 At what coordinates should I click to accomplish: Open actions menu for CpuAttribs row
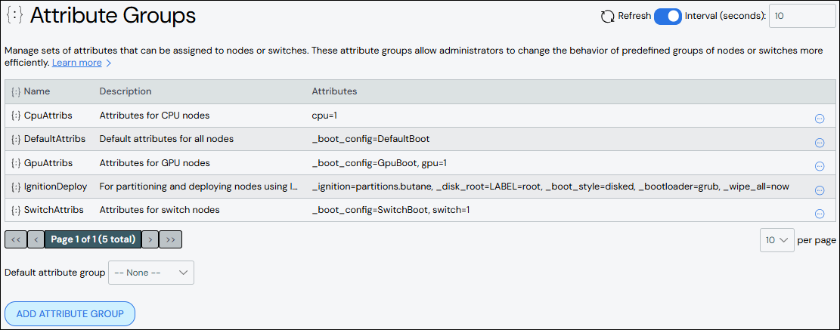819,119
